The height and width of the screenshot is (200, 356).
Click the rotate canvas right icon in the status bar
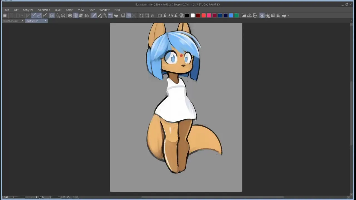click(68, 197)
